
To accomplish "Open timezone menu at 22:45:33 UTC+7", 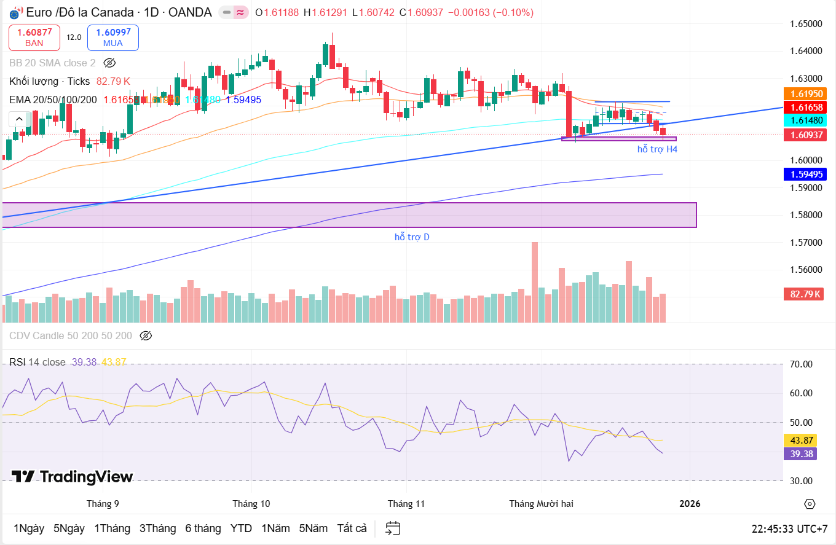I will (789, 528).
